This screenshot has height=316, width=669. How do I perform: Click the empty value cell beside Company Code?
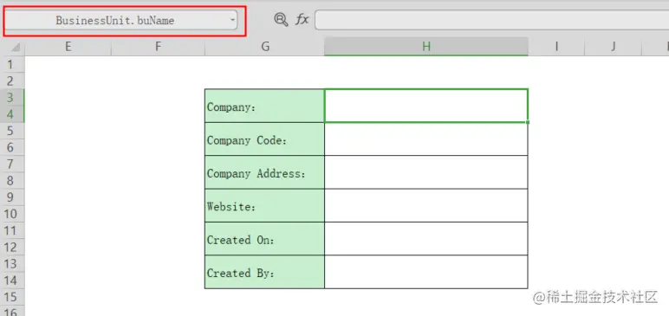click(x=426, y=139)
